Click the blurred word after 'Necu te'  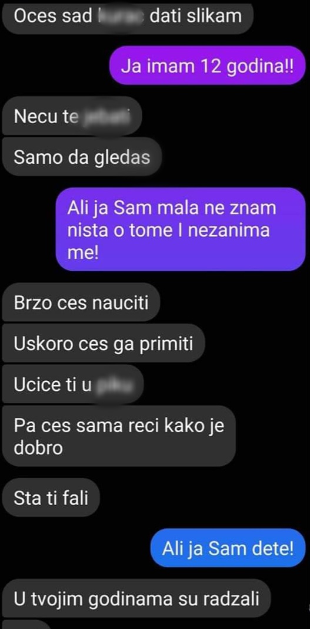point(105,116)
